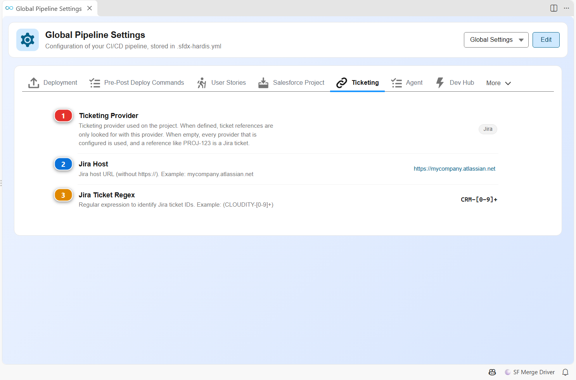Click the Edit button

(x=546, y=40)
